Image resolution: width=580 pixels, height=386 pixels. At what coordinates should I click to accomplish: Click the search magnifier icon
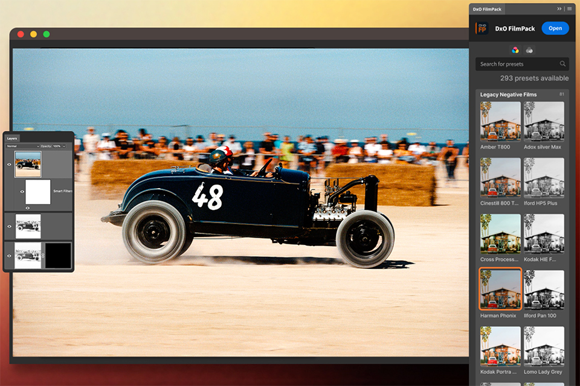coord(562,64)
